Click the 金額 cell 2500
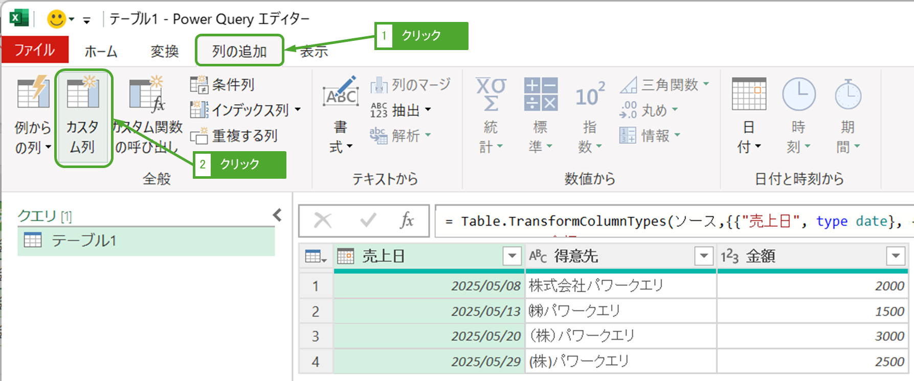Image resolution: width=914 pixels, height=381 pixels. [x=813, y=362]
